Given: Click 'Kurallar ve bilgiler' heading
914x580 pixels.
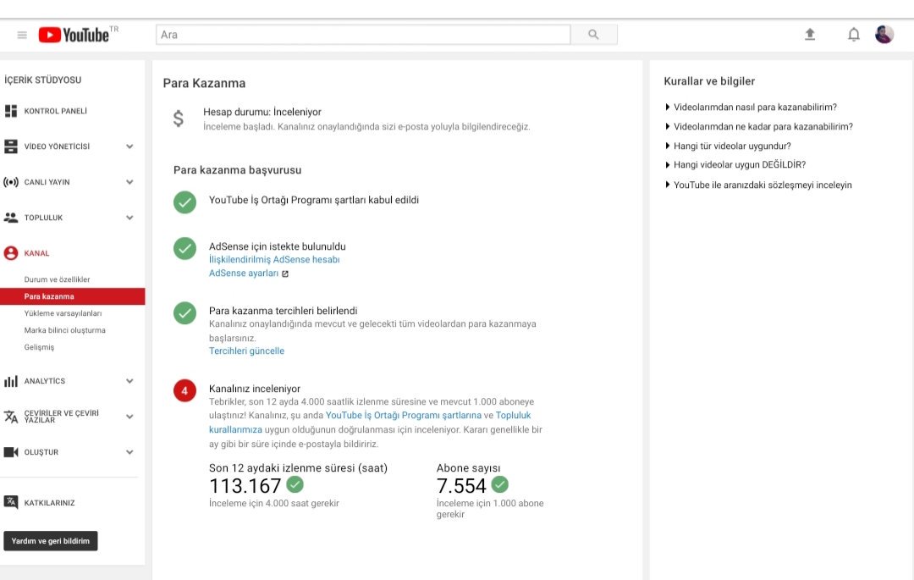Looking at the screenshot, I should coord(709,81).
